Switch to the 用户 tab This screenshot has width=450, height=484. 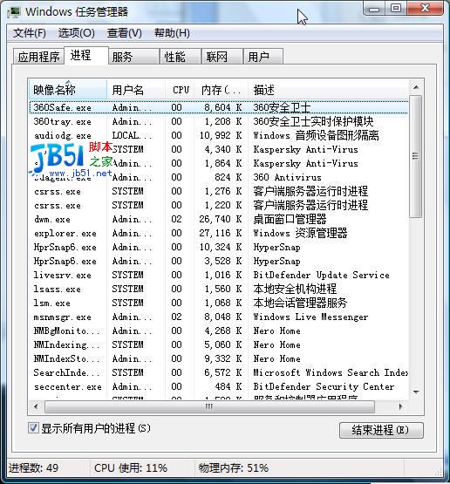(263, 57)
